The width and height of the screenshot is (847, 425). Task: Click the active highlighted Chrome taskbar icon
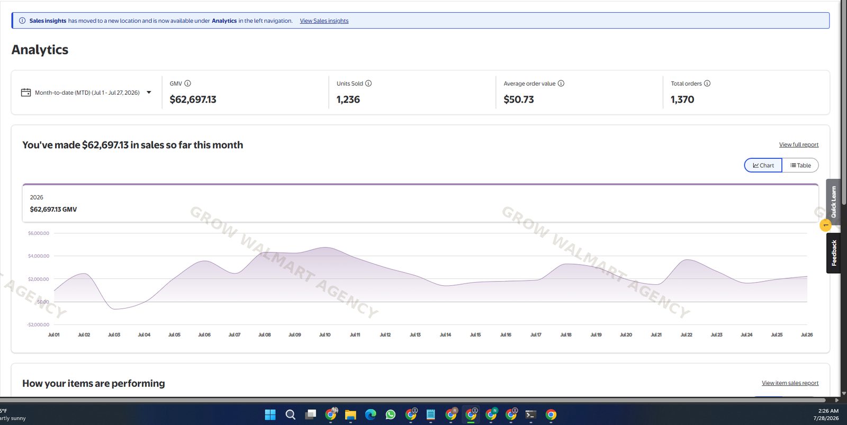pos(471,414)
